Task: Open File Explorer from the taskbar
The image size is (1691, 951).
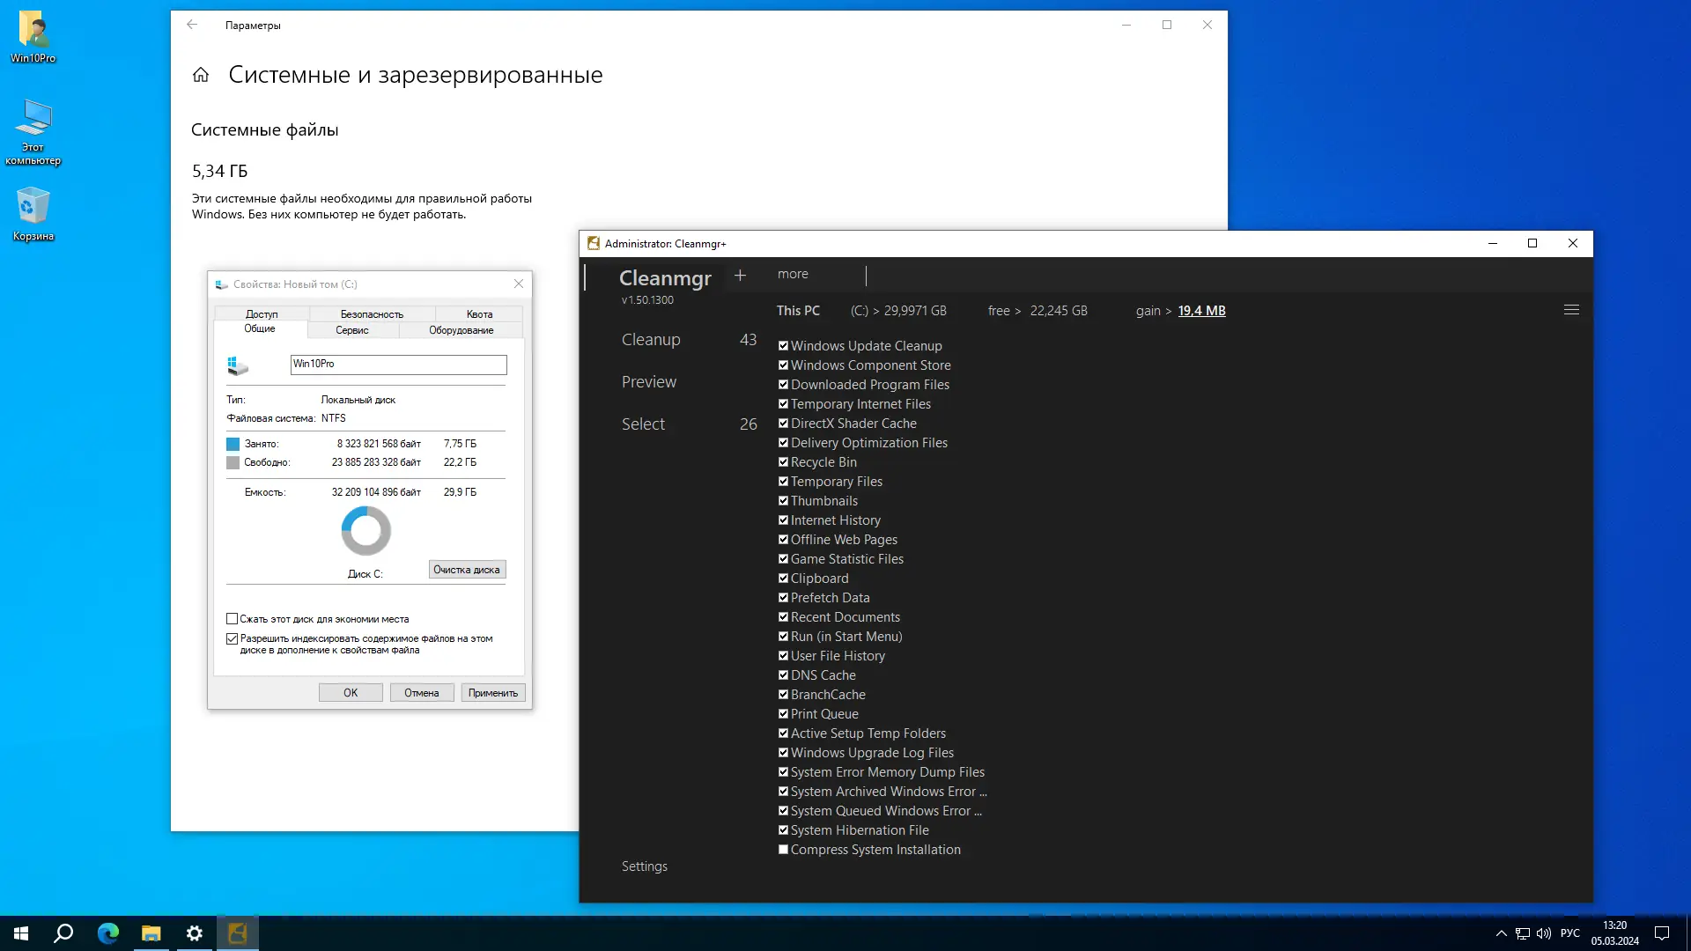Action: pos(151,933)
